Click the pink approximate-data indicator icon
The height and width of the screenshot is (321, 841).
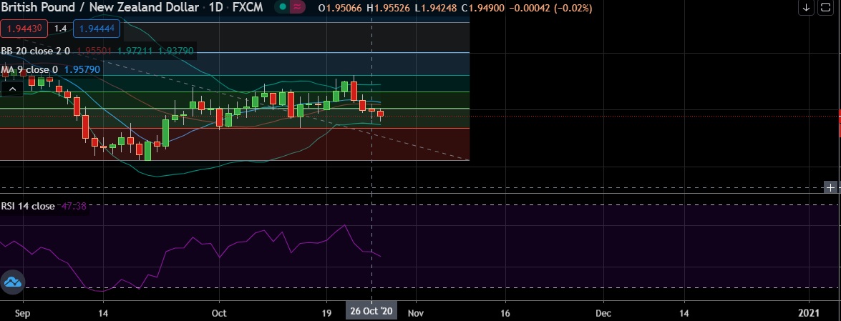296,8
